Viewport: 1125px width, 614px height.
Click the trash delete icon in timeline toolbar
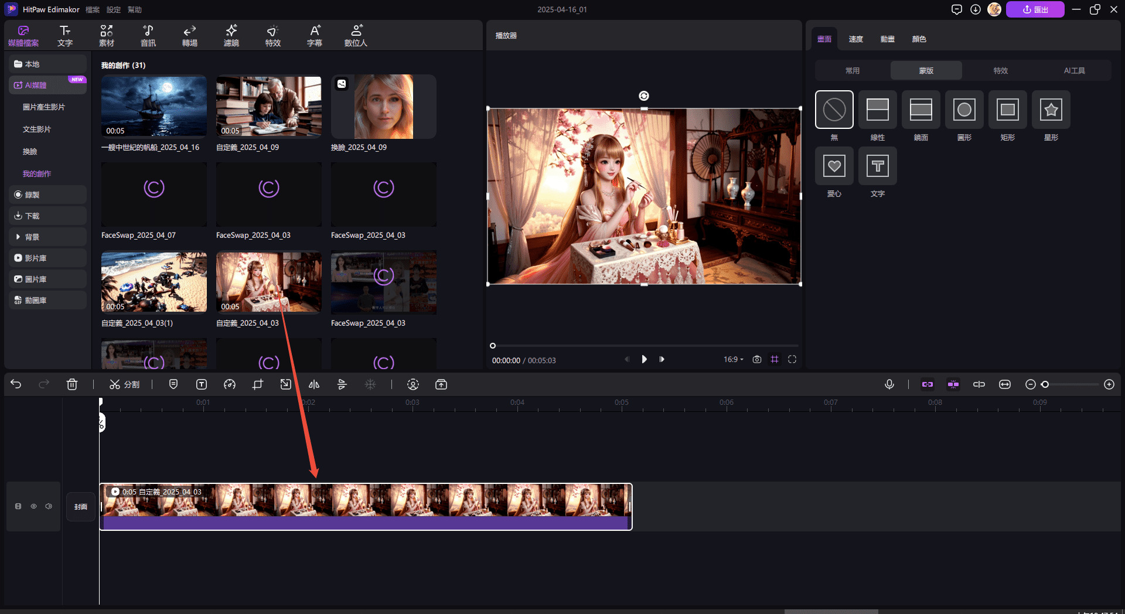point(72,384)
